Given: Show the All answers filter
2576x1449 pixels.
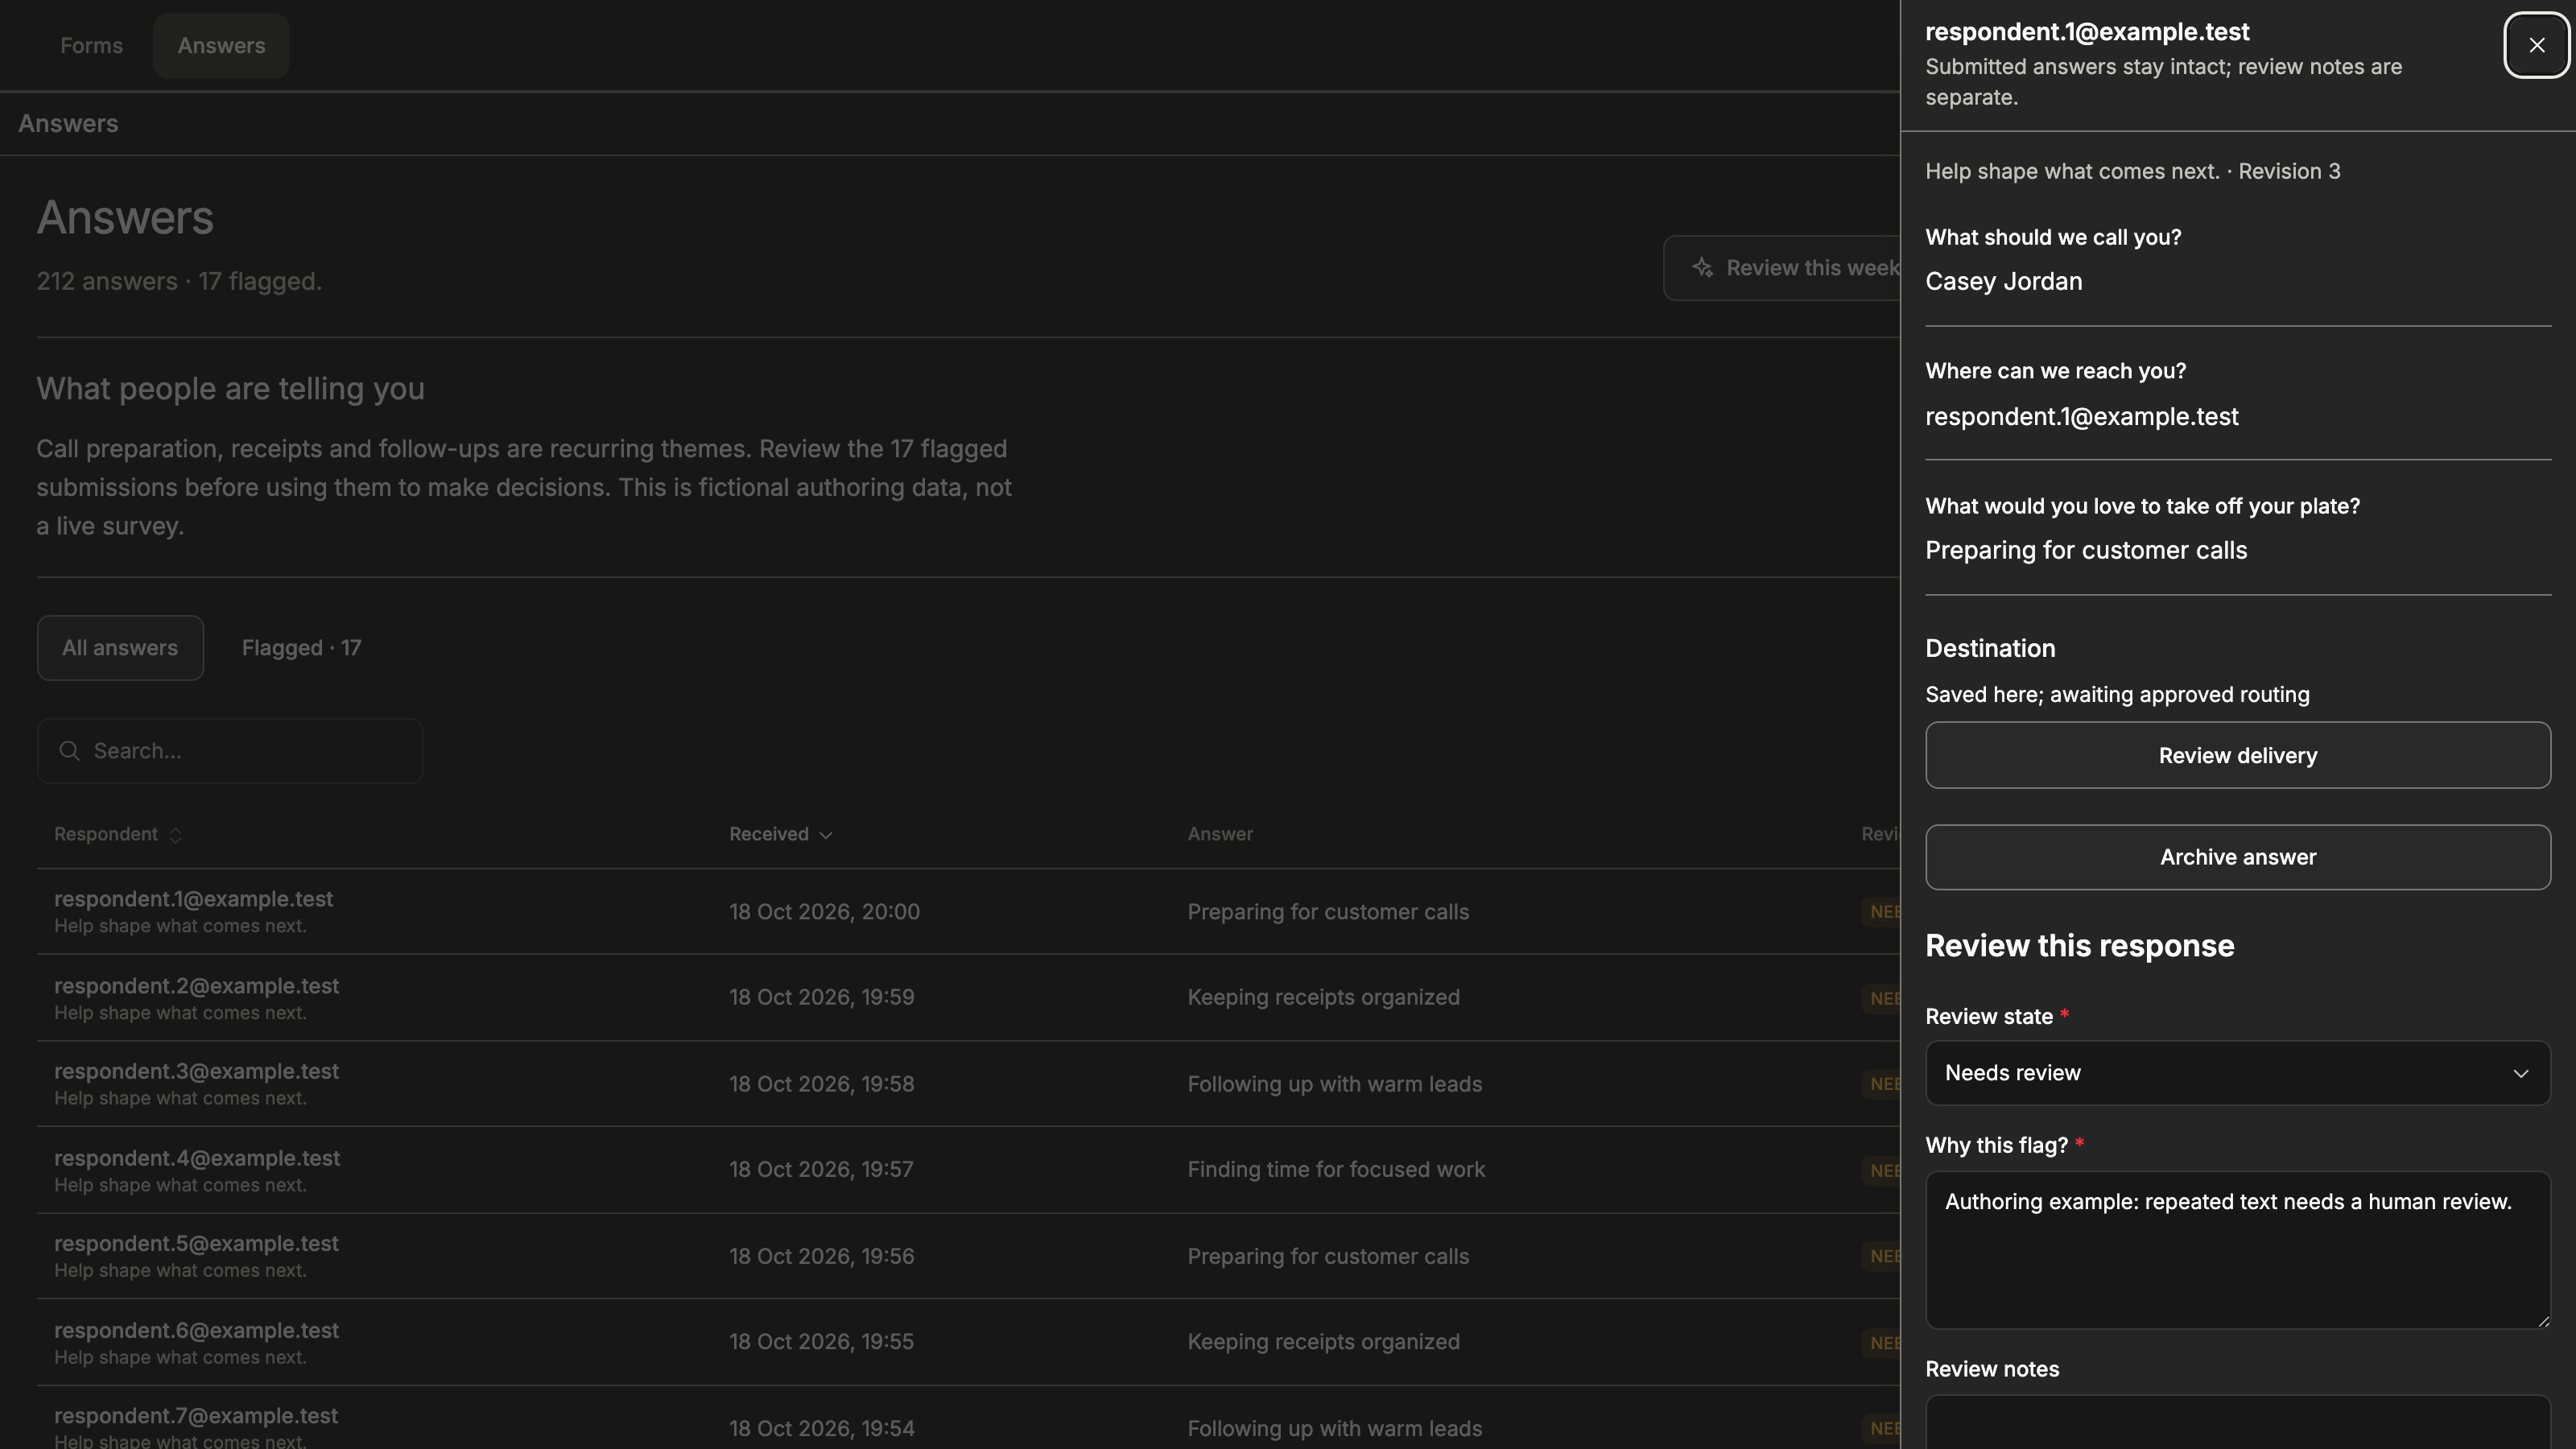Looking at the screenshot, I should pos(120,648).
